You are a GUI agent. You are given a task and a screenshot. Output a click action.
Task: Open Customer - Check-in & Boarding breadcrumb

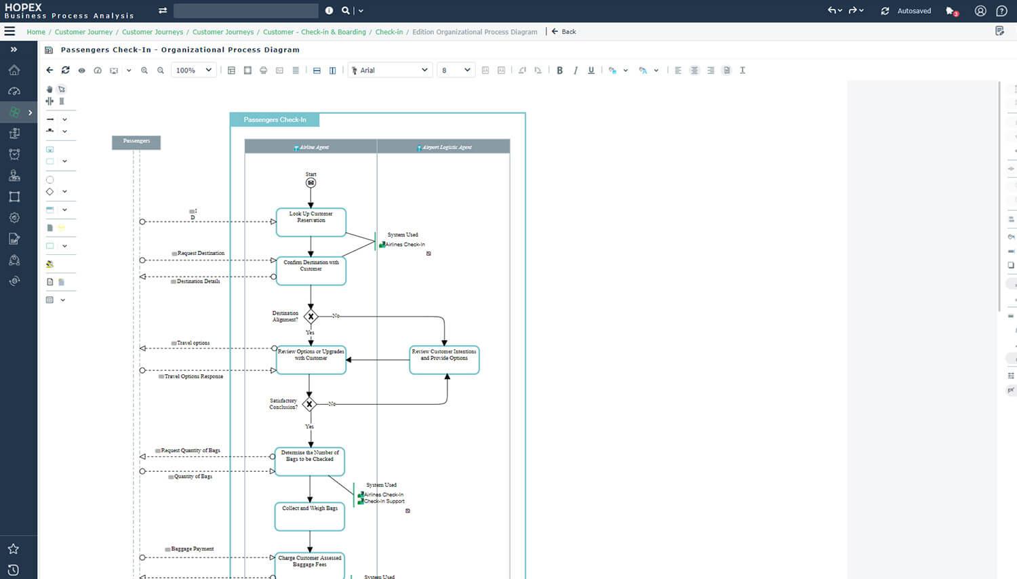coord(314,32)
